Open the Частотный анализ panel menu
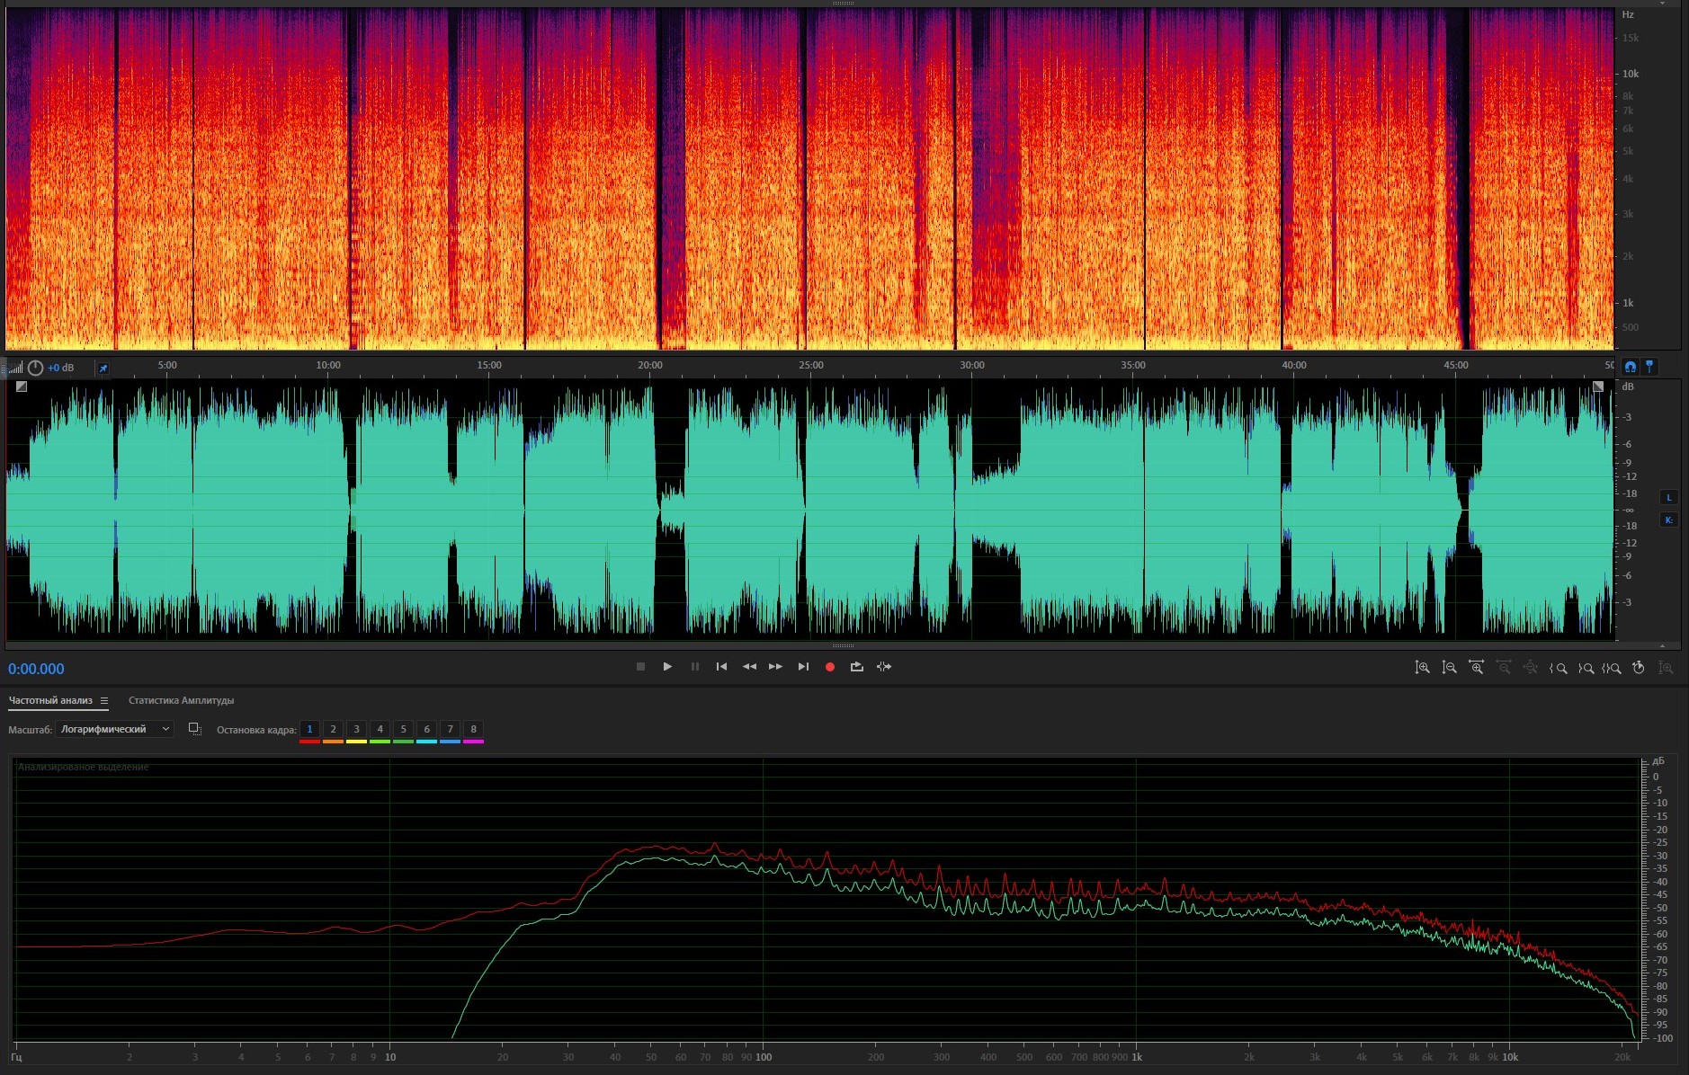The image size is (1689, 1075). [x=104, y=701]
